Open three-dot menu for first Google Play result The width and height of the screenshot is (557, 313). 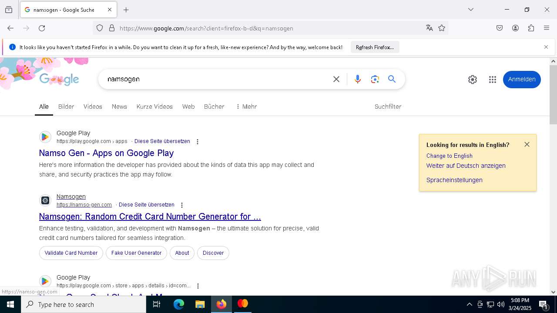pyautogui.click(x=198, y=142)
